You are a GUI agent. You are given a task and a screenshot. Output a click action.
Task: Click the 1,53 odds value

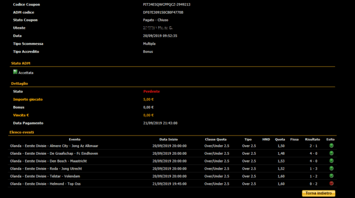[x=281, y=161]
